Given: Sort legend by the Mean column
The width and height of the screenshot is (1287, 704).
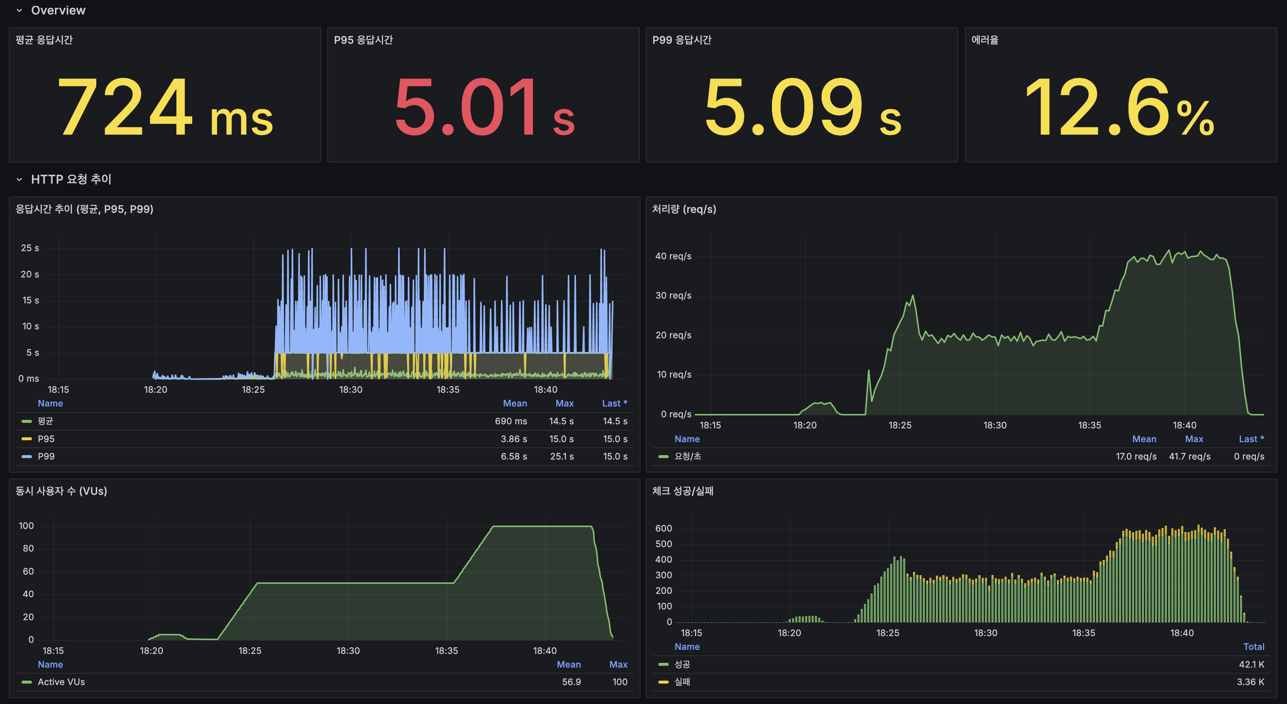Looking at the screenshot, I should (515, 403).
